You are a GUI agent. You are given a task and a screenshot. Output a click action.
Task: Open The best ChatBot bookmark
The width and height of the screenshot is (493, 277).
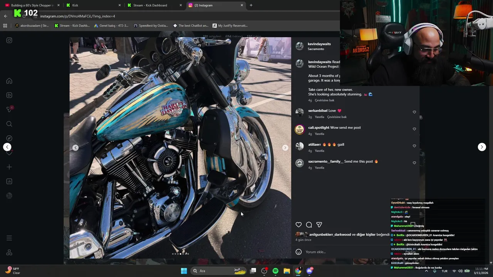[x=191, y=26]
